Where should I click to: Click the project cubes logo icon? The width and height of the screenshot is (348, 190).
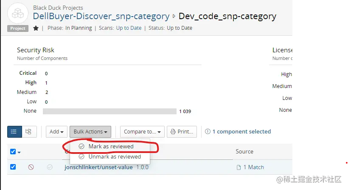pyautogui.click(x=18, y=13)
